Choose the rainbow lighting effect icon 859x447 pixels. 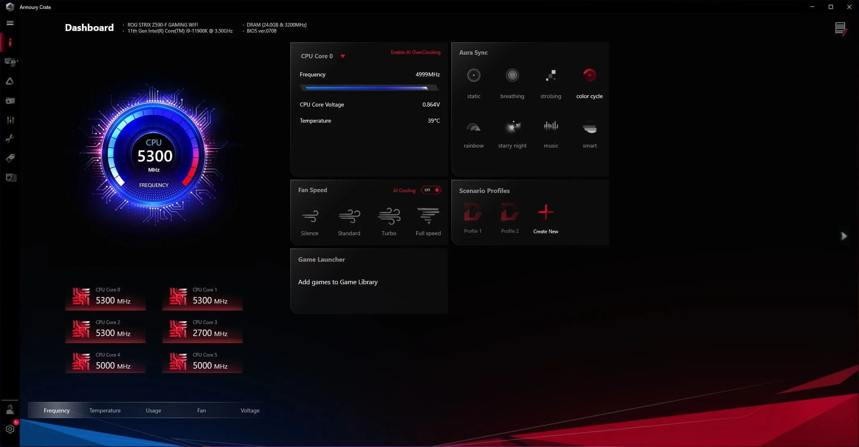(473, 128)
